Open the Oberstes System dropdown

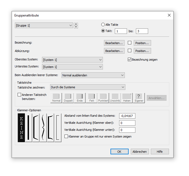click(72, 60)
